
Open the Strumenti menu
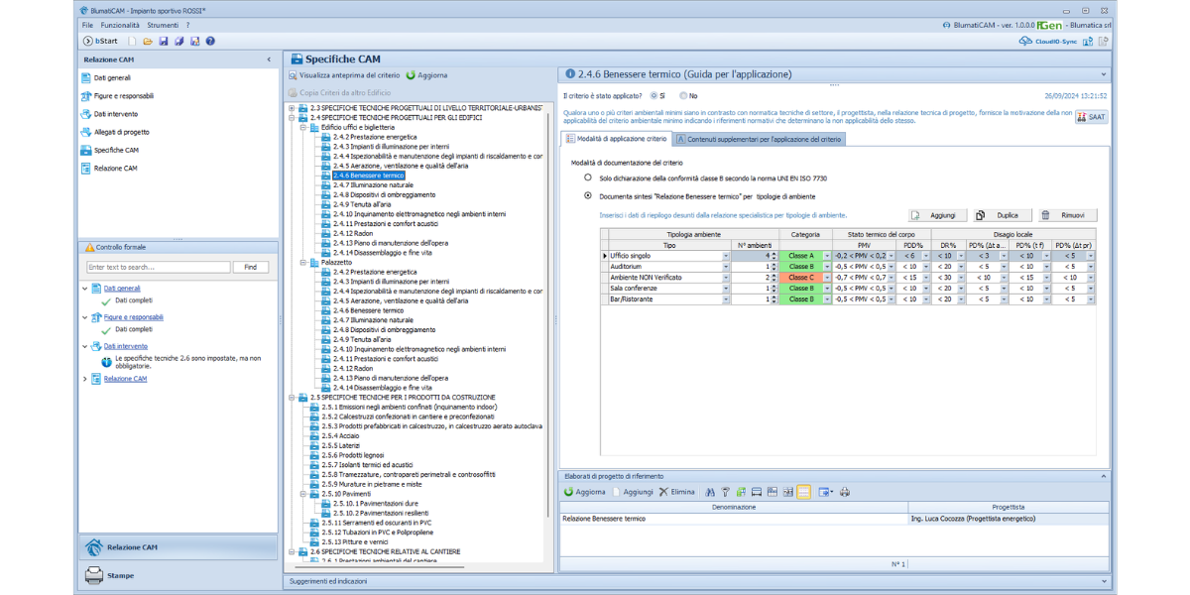tap(163, 25)
